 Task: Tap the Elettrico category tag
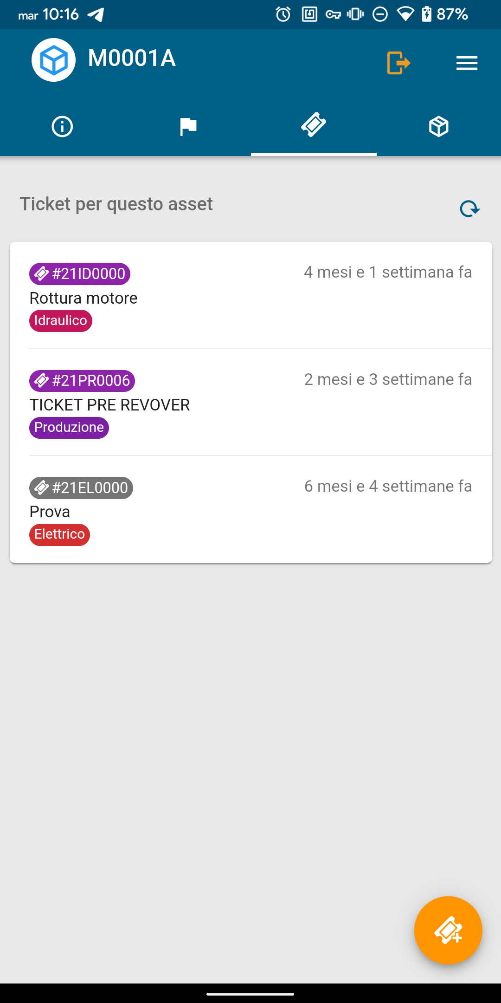pyautogui.click(x=59, y=534)
